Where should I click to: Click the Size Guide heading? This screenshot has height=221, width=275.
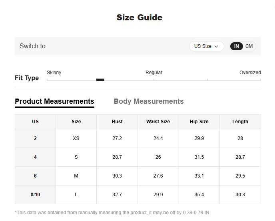click(x=139, y=18)
